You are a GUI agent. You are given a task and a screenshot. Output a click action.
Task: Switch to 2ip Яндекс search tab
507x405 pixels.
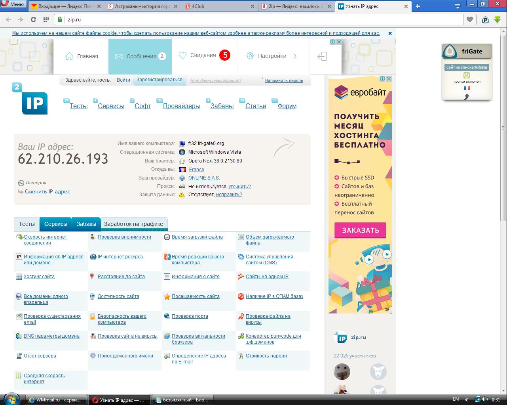pyautogui.click(x=297, y=6)
